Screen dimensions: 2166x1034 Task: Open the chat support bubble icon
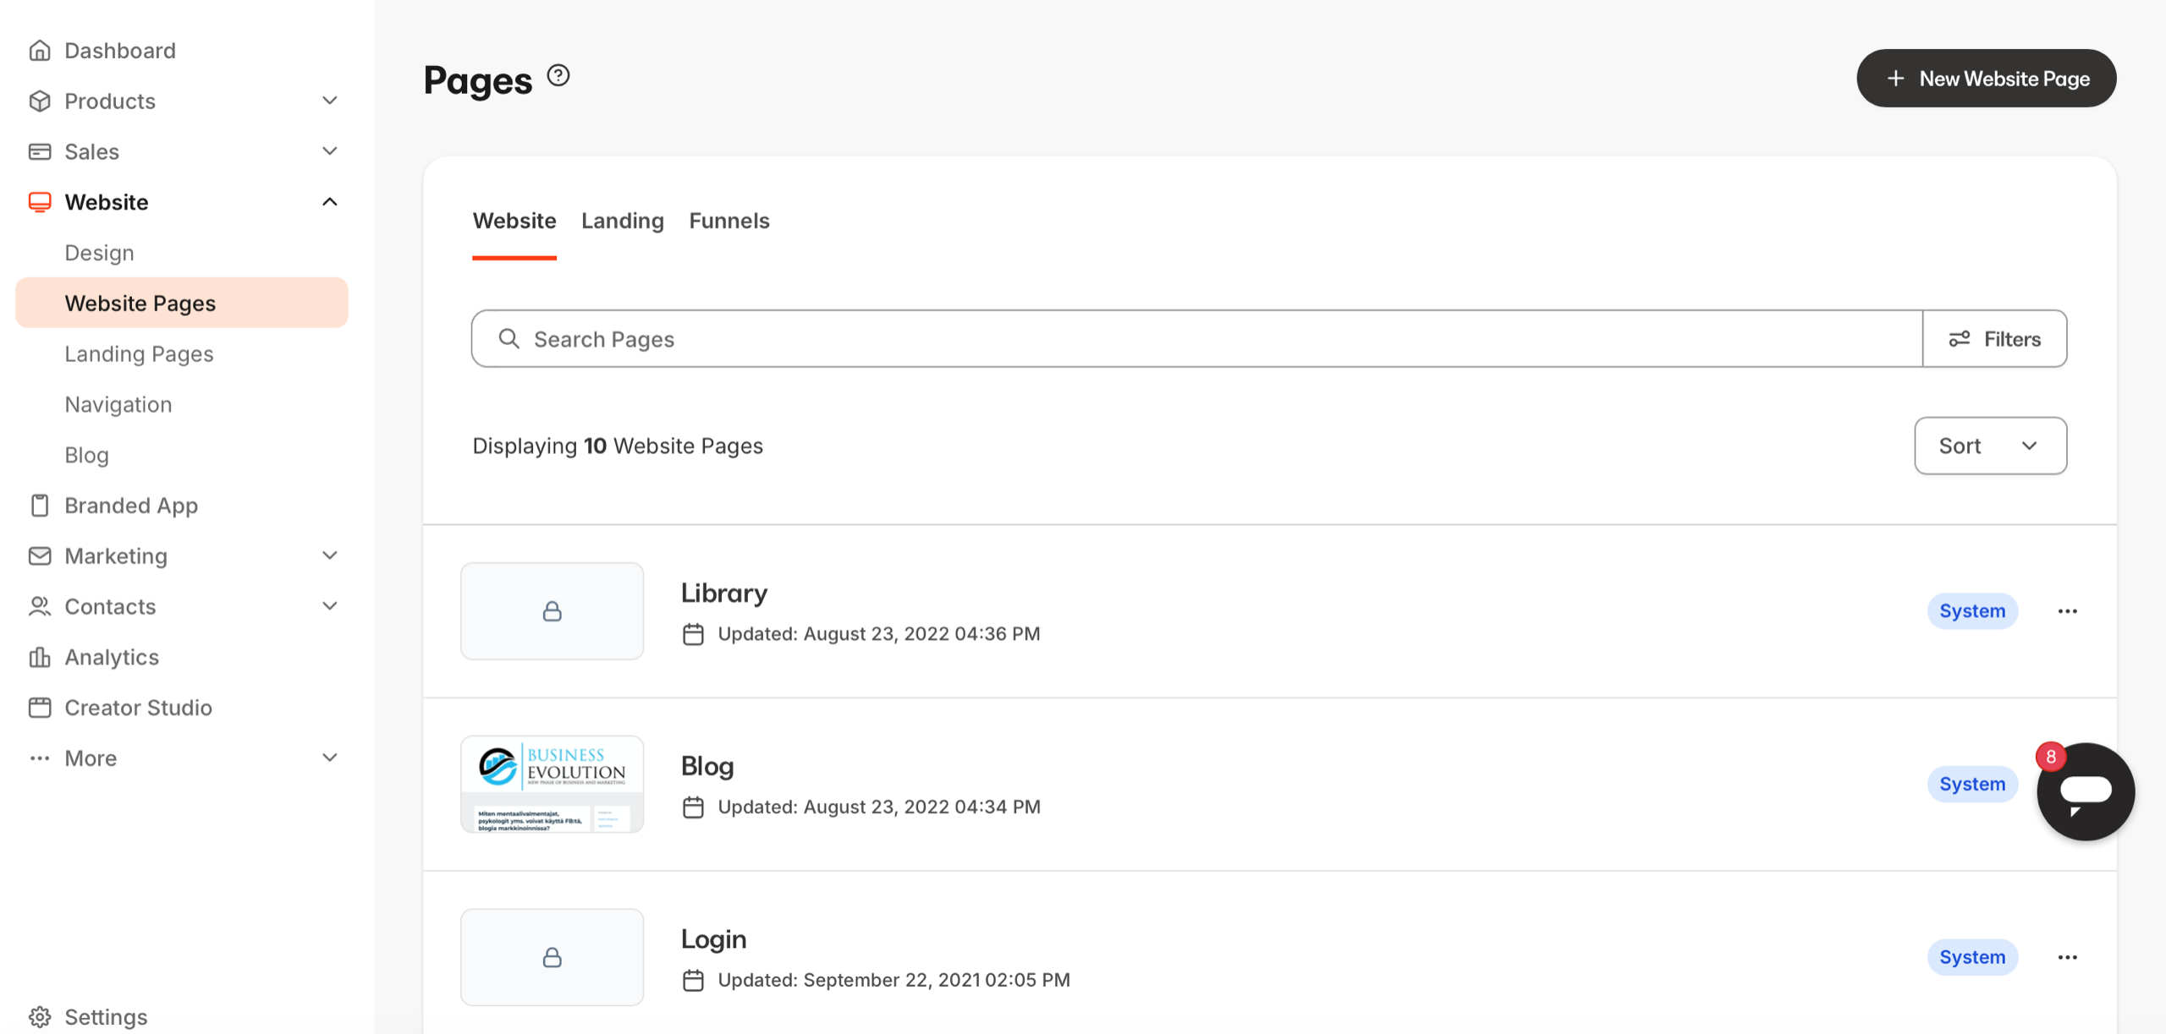pos(2085,792)
